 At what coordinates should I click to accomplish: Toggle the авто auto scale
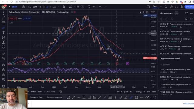pyautogui.click(x=154, y=92)
